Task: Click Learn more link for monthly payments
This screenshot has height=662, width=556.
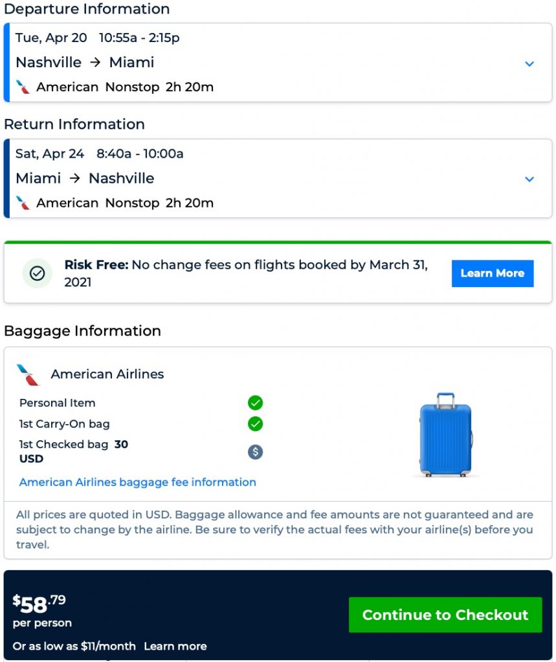Action: pyautogui.click(x=175, y=646)
